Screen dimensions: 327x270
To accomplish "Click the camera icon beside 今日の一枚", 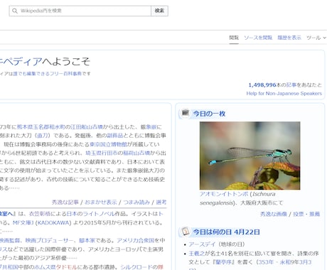I will [x=186, y=113].
